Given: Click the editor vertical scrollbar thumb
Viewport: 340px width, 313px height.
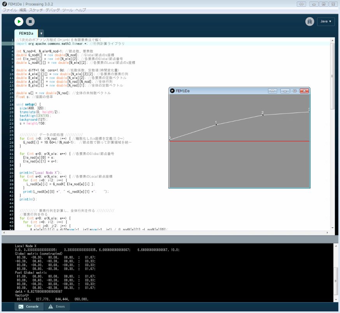Looking at the screenshot, I should click(x=332, y=76).
